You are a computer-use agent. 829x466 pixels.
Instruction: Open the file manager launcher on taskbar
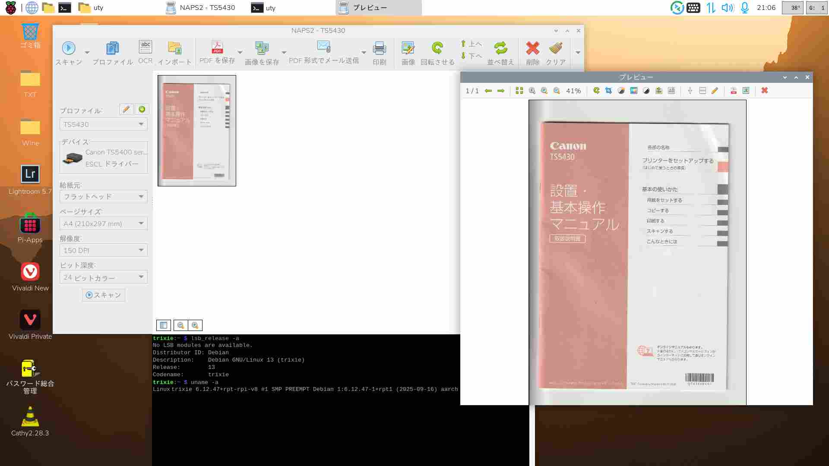pos(48,8)
